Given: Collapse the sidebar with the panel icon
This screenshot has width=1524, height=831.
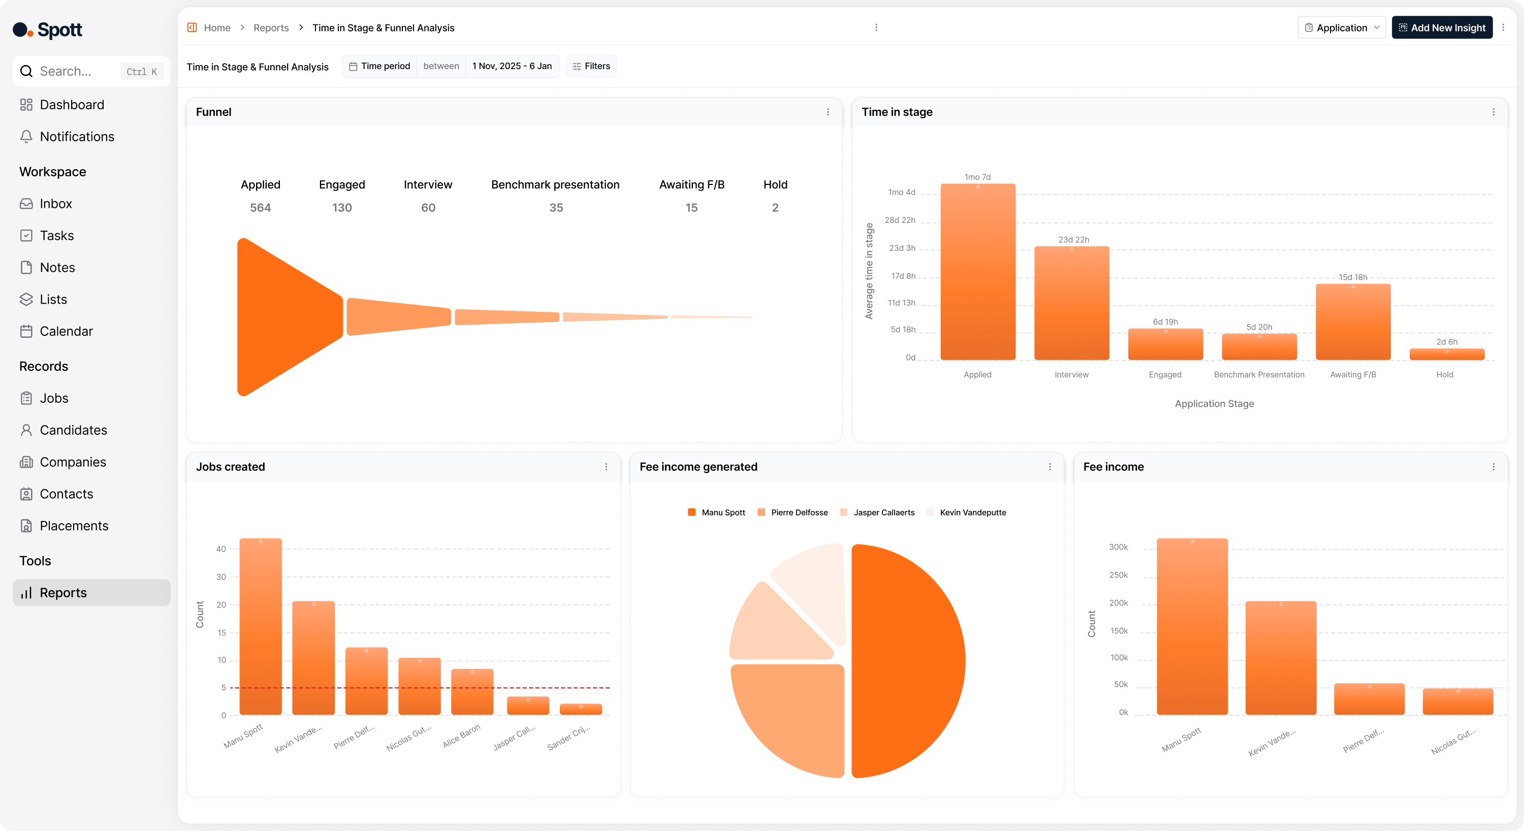Looking at the screenshot, I should coord(192,27).
